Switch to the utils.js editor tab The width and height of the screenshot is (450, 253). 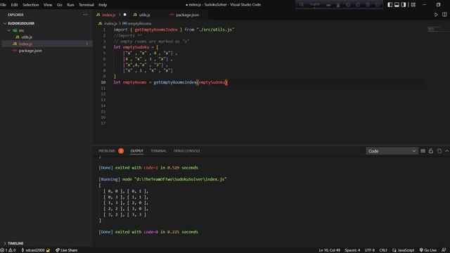click(144, 15)
